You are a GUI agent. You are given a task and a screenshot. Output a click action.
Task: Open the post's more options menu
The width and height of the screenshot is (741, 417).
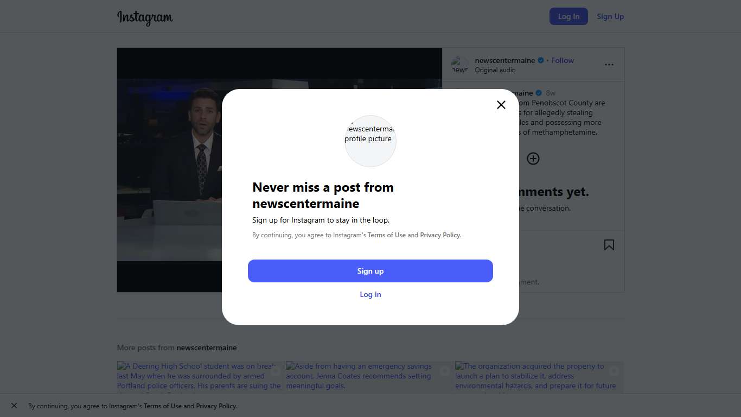point(609,65)
